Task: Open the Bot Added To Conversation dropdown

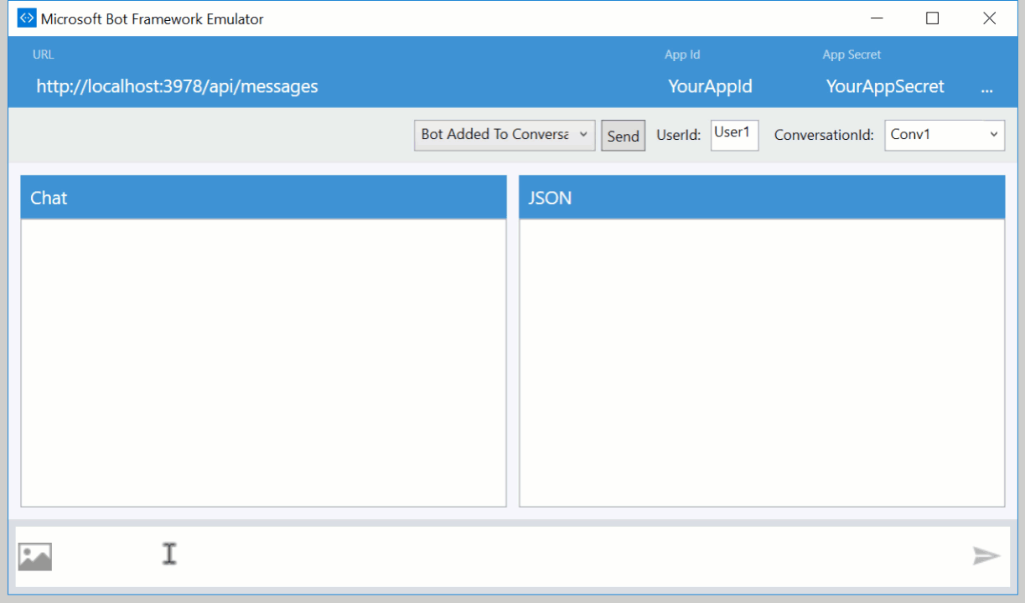Action: tap(505, 135)
